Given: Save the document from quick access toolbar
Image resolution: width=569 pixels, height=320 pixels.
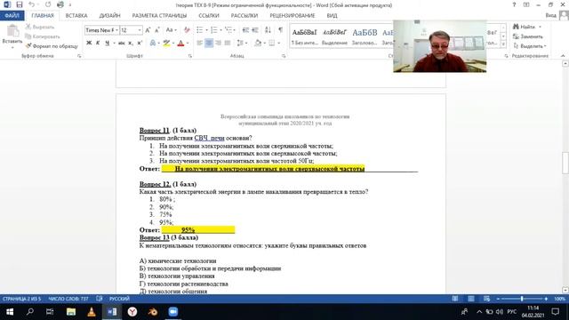Looking at the screenshot, I should coord(20,4).
